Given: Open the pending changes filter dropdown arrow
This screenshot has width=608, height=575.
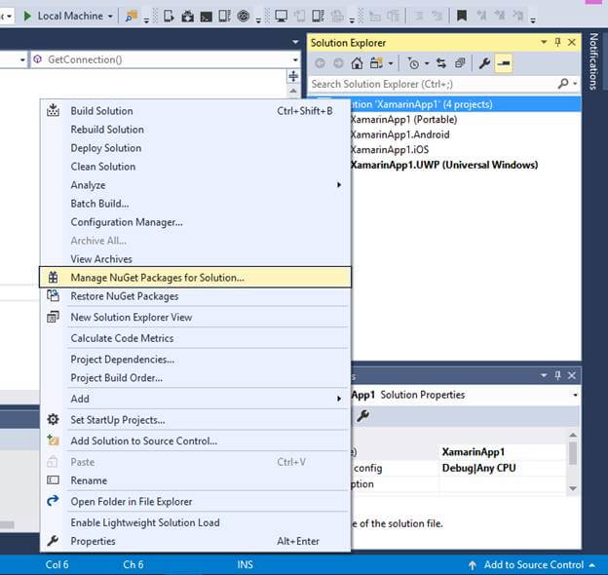Looking at the screenshot, I should tap(427, 63).
